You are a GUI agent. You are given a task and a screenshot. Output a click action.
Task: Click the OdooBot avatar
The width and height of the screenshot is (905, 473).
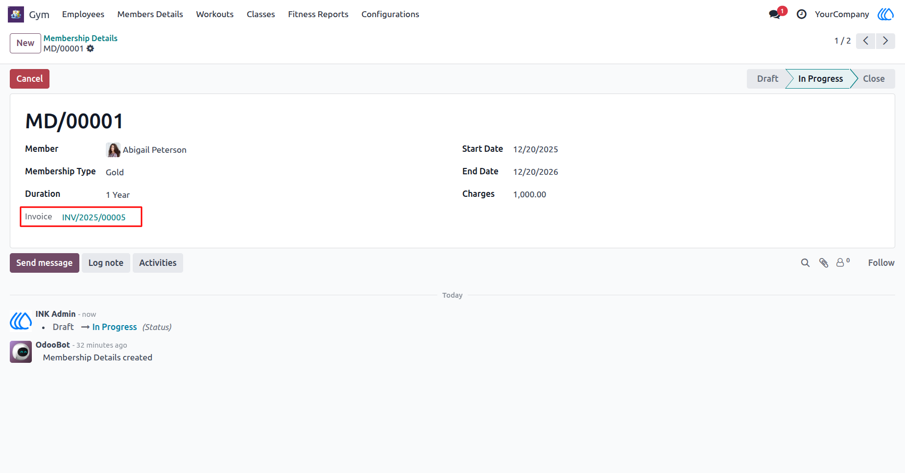click(21, 352)
